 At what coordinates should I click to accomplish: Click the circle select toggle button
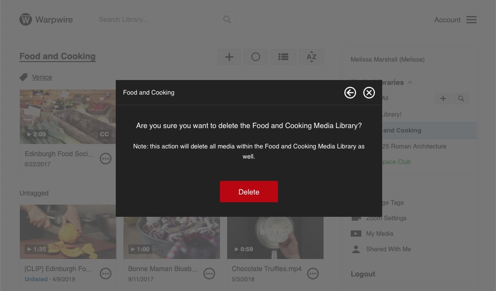[x=256, y=57]
